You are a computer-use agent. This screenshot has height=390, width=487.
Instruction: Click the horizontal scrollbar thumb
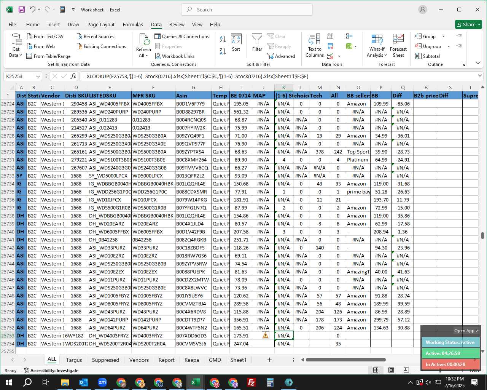[x=345, y=360]
